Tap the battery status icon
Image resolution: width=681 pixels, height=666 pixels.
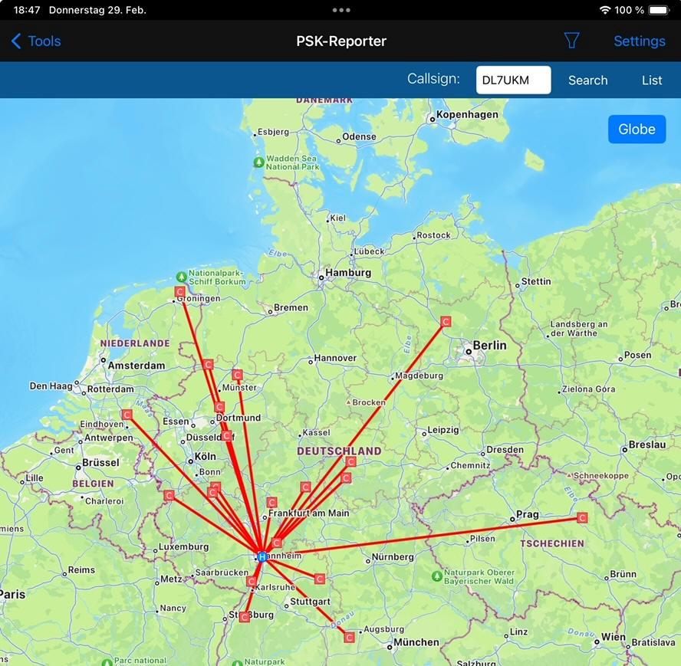(x=660, y=10)
